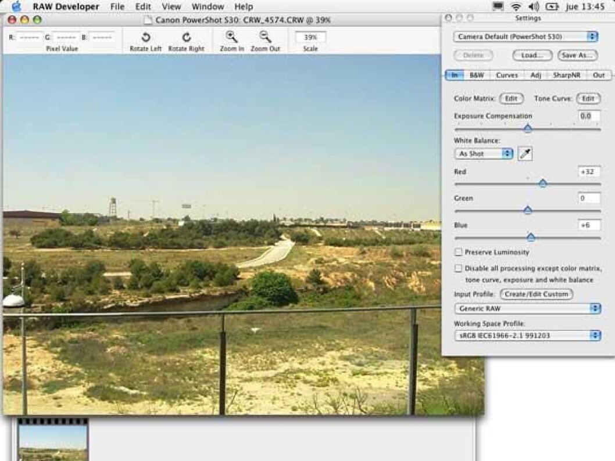Check Disable all processing except color matrix
This screenshot has width=615, height=461.
click(458, 268)
